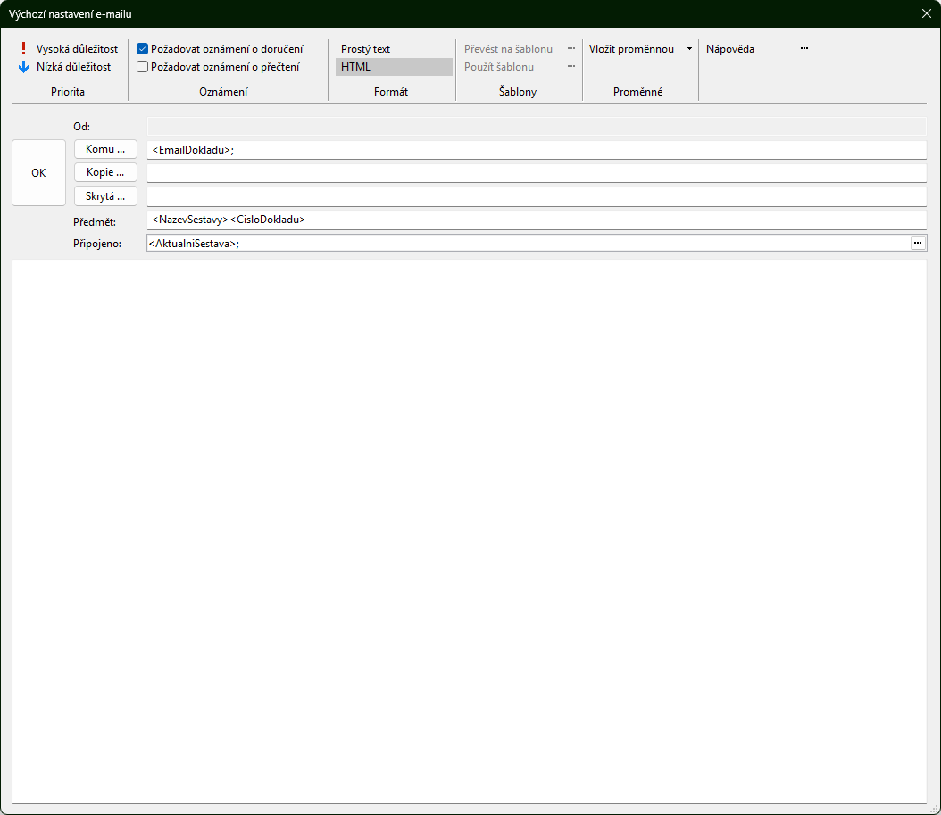Uncheck Požadovat oznámení o doručení

142,49
